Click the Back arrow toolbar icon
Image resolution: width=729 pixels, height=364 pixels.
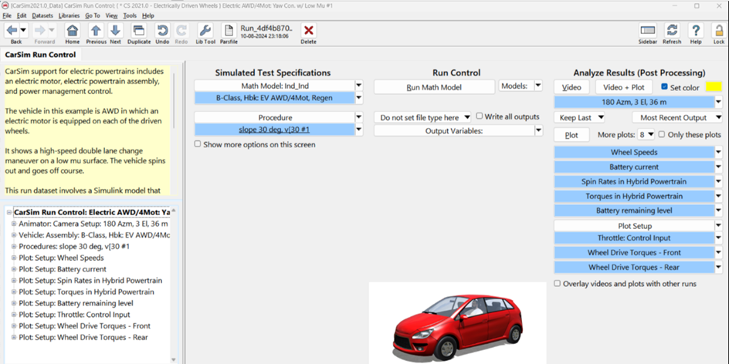tap(12, 31)
